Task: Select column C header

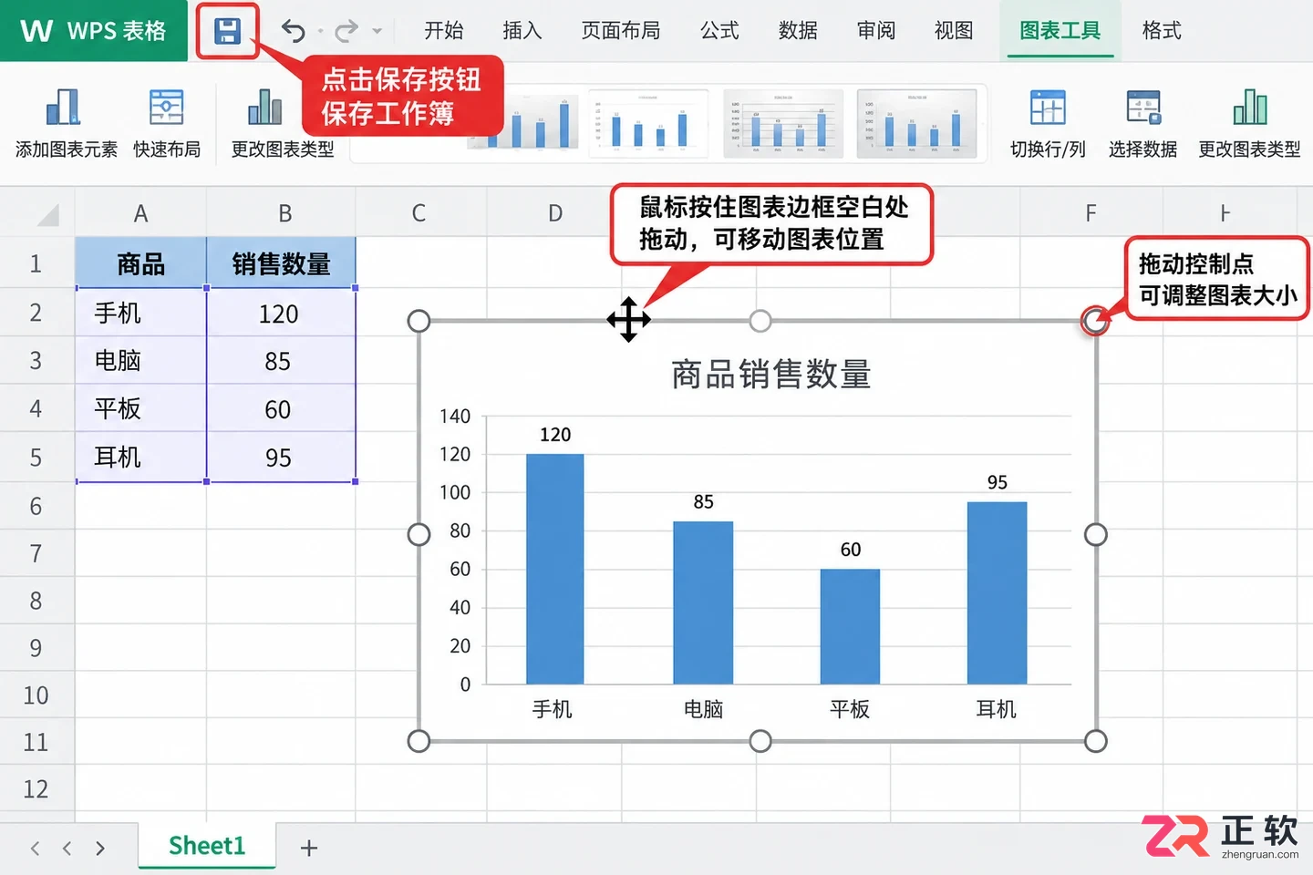Action: tap(419, 213)
